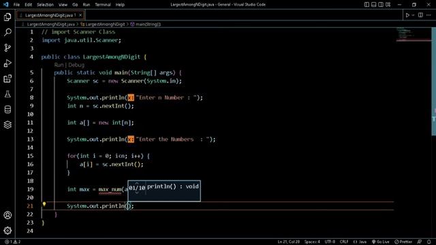Viewport: 436px width, 245px height.
Task: Change encoding via UTF-8
Action: (x=330, y=242)
